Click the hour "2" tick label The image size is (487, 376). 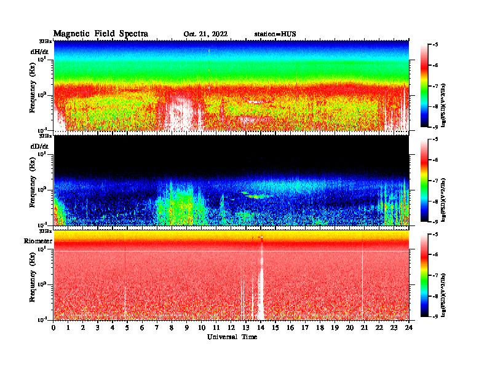pyautogui.click(x=83, y=328)
